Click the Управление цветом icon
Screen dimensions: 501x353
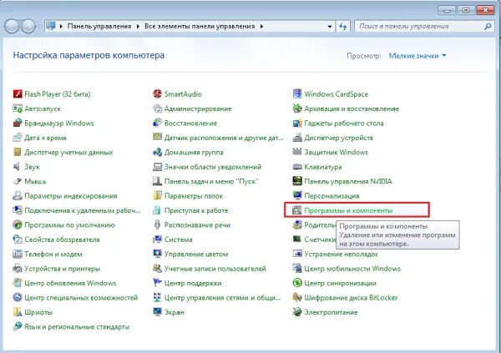click(x=157, y=254)
